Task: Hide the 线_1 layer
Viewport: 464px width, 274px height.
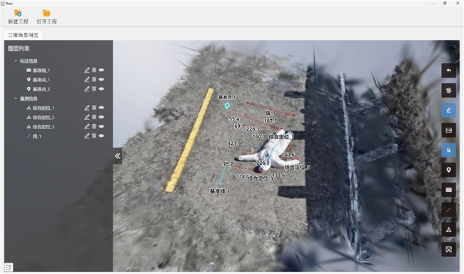Action: [x=101, y=136]
